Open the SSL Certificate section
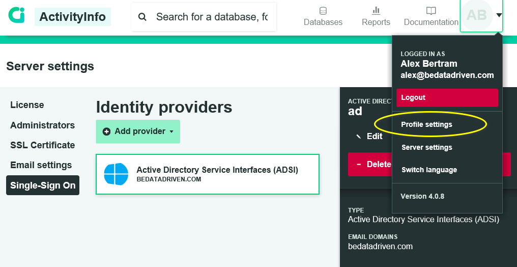Image resolution: width=517 pixels, height=267 pixels. click(x=43, y=145)
